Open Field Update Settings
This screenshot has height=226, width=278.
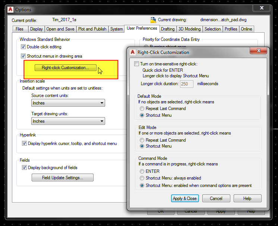62,178
